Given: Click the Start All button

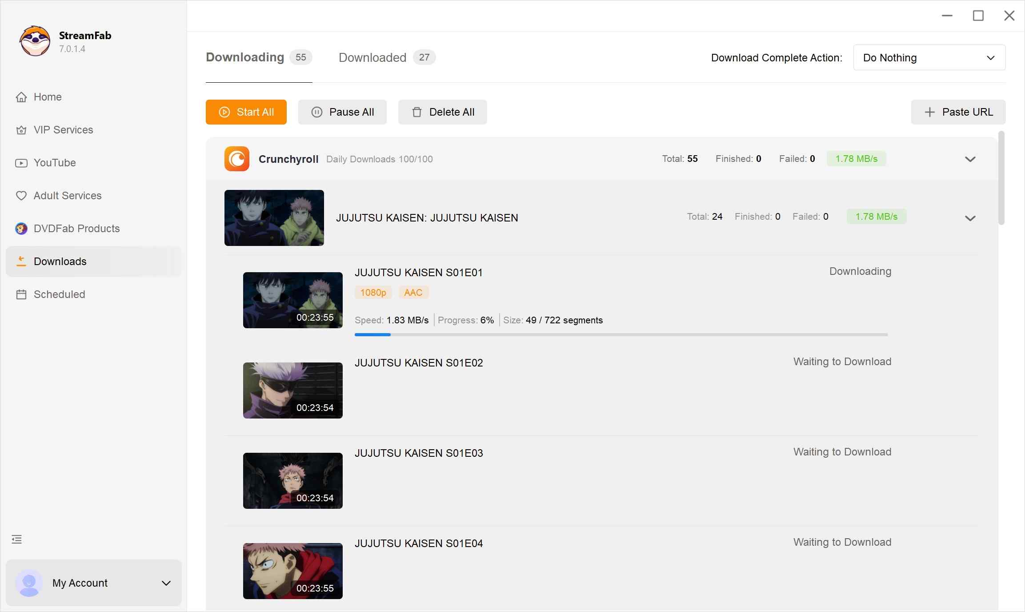Looking at the screenshot, I should point(246,112).
